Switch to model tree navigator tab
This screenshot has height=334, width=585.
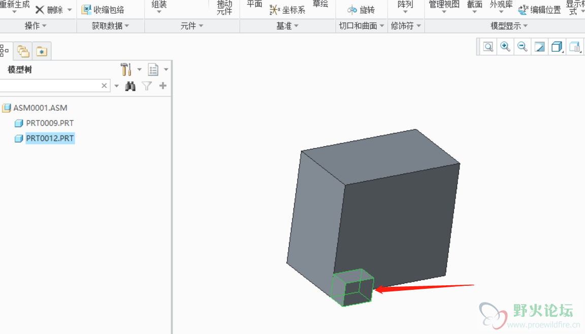coord(5,51)
